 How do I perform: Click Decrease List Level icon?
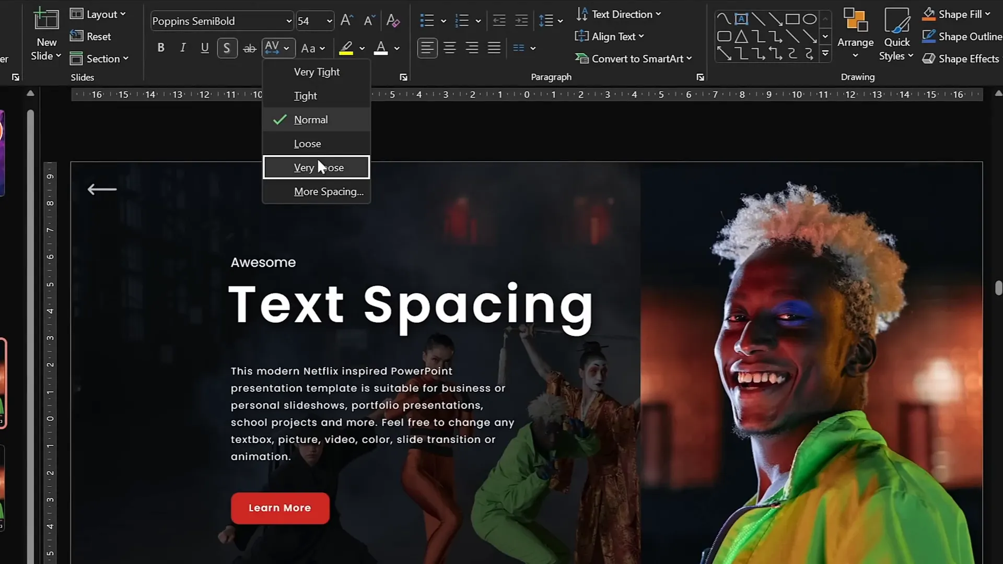[x=499, y=21]
